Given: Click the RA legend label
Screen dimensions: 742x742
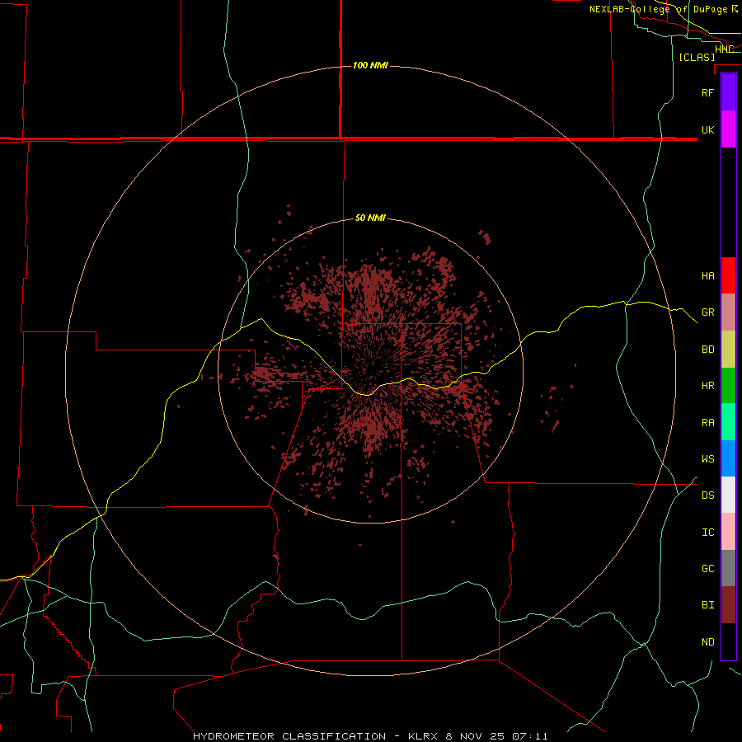Looking at the screenshot, I should point(707,423).
